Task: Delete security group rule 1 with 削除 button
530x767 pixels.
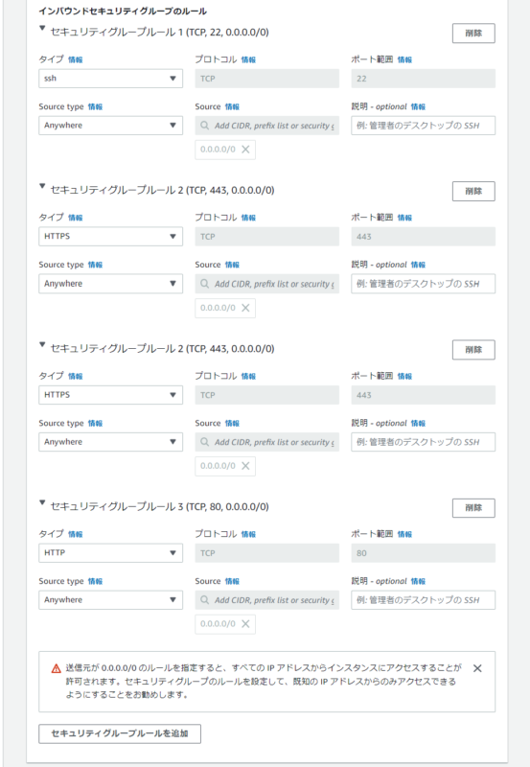Action: [473, 34]
